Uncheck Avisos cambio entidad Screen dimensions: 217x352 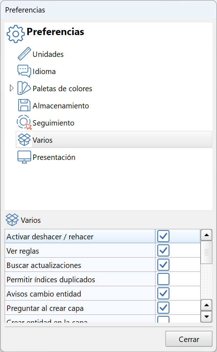pos(163,293)
